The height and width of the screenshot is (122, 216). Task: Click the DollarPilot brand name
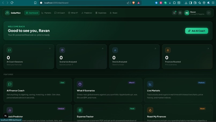(x=16, y=13)
